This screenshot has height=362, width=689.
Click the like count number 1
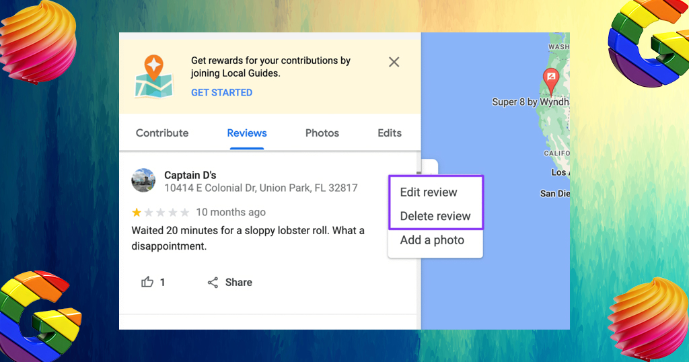(163, 283)
